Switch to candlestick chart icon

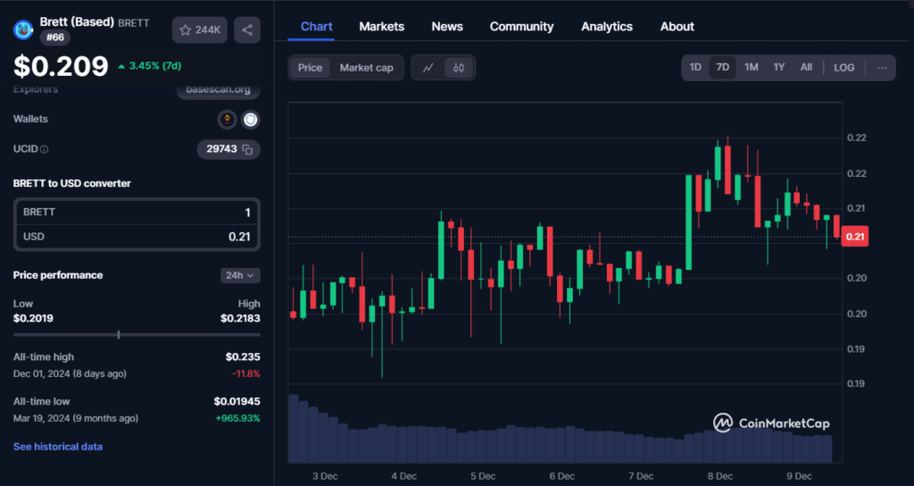[x=459, y=68]
